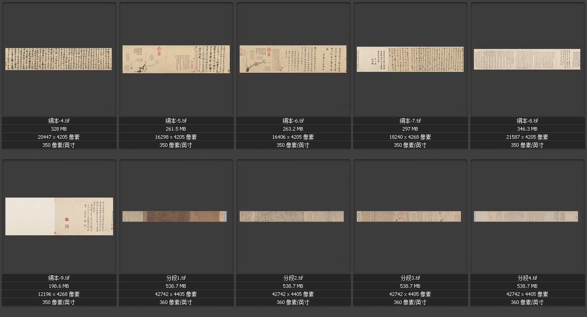Select the 分段1.tif scroll thumbnail
Image resolution: width=587 pixels, height=317 pixels.
175,216
